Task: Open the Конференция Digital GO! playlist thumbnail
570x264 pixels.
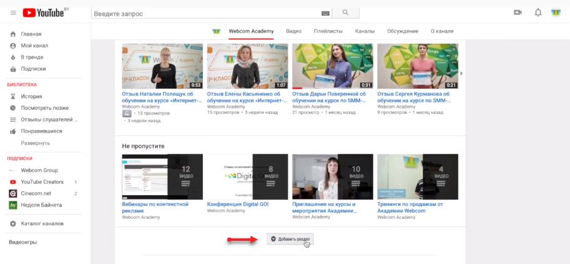Action: pyautogui.click(x=247, y=176)
